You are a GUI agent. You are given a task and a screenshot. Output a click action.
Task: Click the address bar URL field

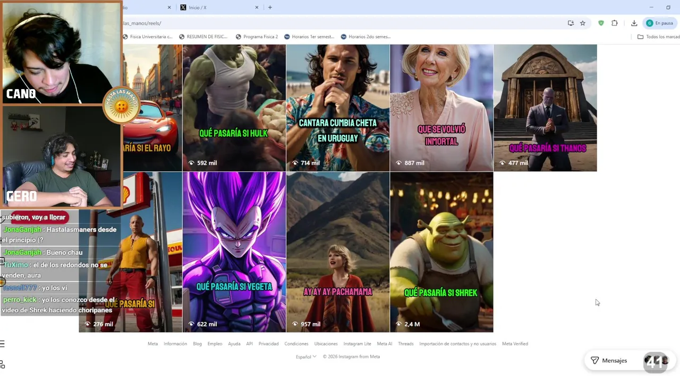tap(340, 23)
